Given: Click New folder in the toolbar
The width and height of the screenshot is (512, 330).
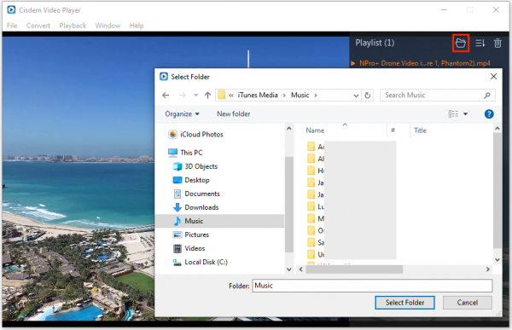Looking at the screenshot, I should coord(234,114).
